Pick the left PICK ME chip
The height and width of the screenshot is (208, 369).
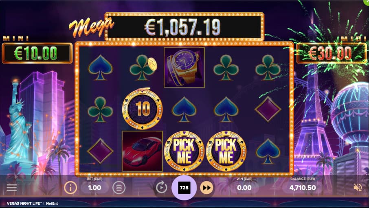click(x=184, y=151)
